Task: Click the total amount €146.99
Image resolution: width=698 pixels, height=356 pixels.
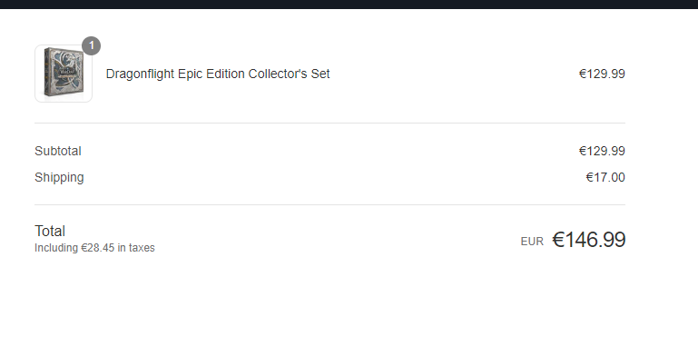Action: point(589,240)
